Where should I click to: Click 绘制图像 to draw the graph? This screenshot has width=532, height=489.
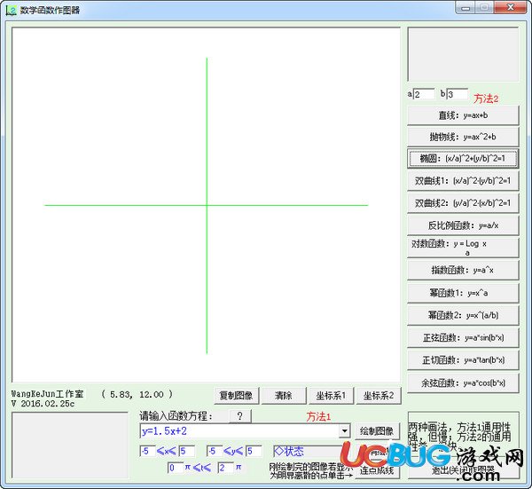(x=377, y=431)
